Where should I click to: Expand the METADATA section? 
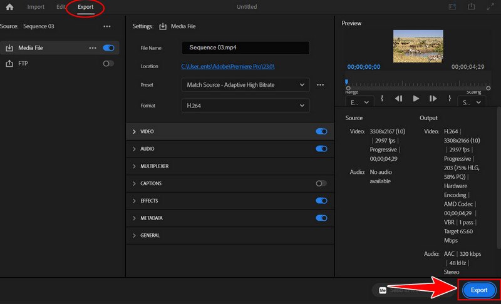[x=134, y=218]
